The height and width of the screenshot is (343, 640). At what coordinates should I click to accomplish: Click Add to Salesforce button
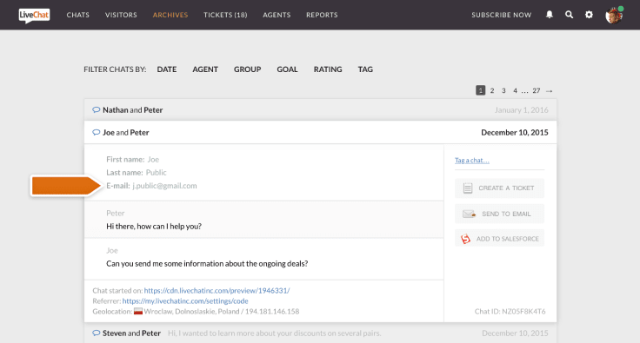coord(500,239)
